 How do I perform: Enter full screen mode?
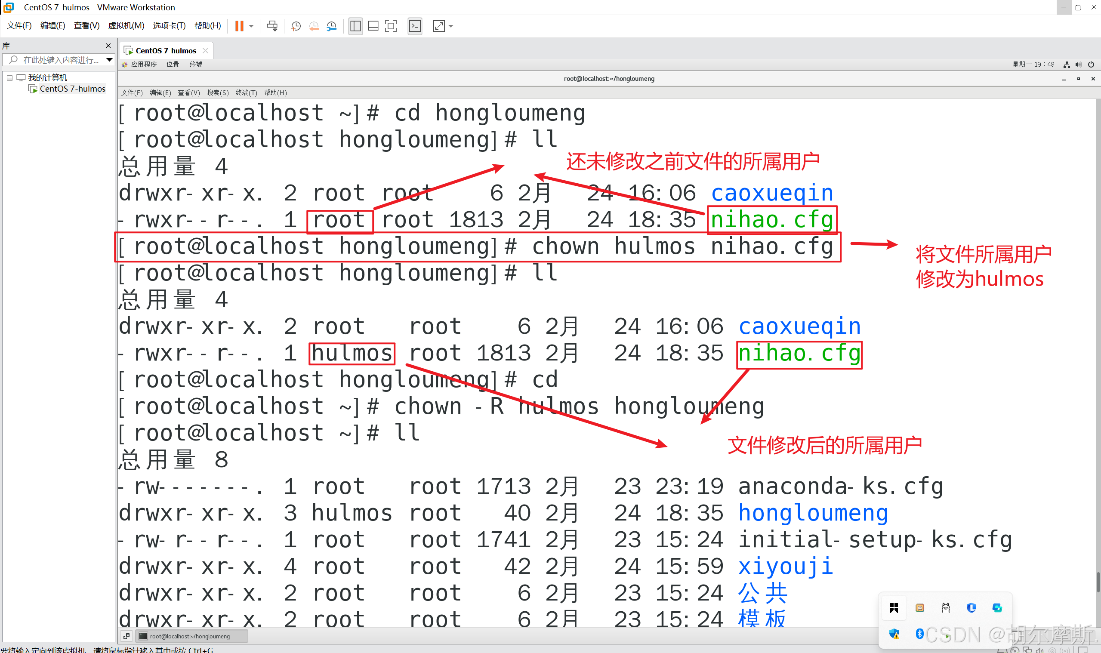pos(391,26)
